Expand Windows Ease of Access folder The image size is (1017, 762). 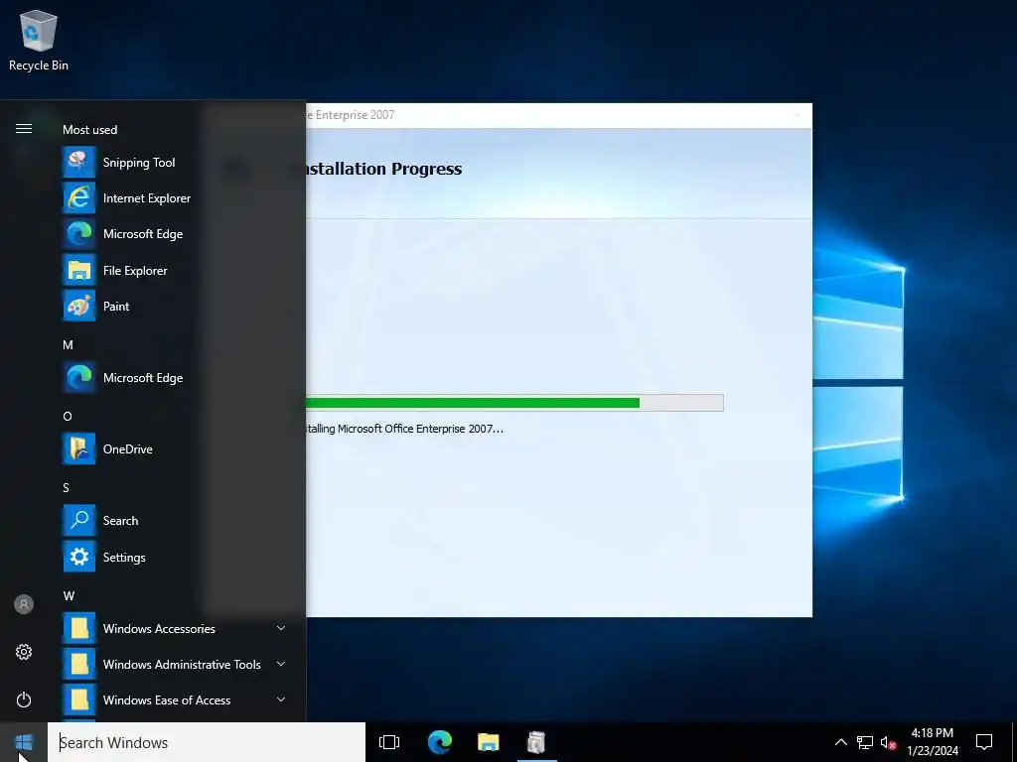click(174, 700)
